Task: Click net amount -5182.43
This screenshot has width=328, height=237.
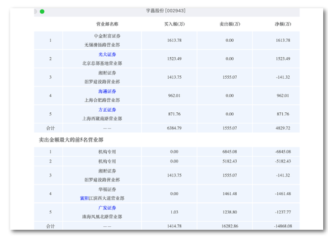Action: (x=283, y=161)
